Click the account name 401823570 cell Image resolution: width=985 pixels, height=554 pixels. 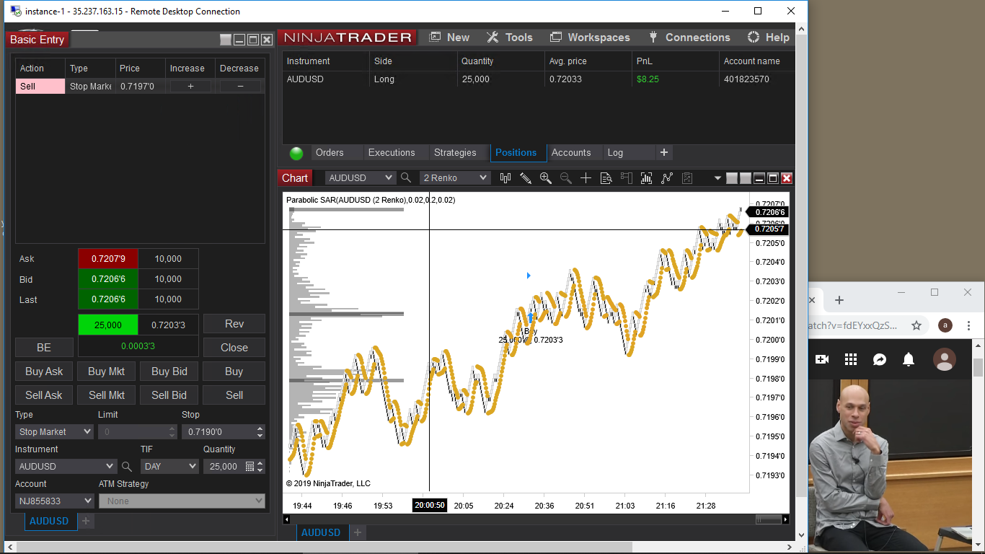[746, 79]
